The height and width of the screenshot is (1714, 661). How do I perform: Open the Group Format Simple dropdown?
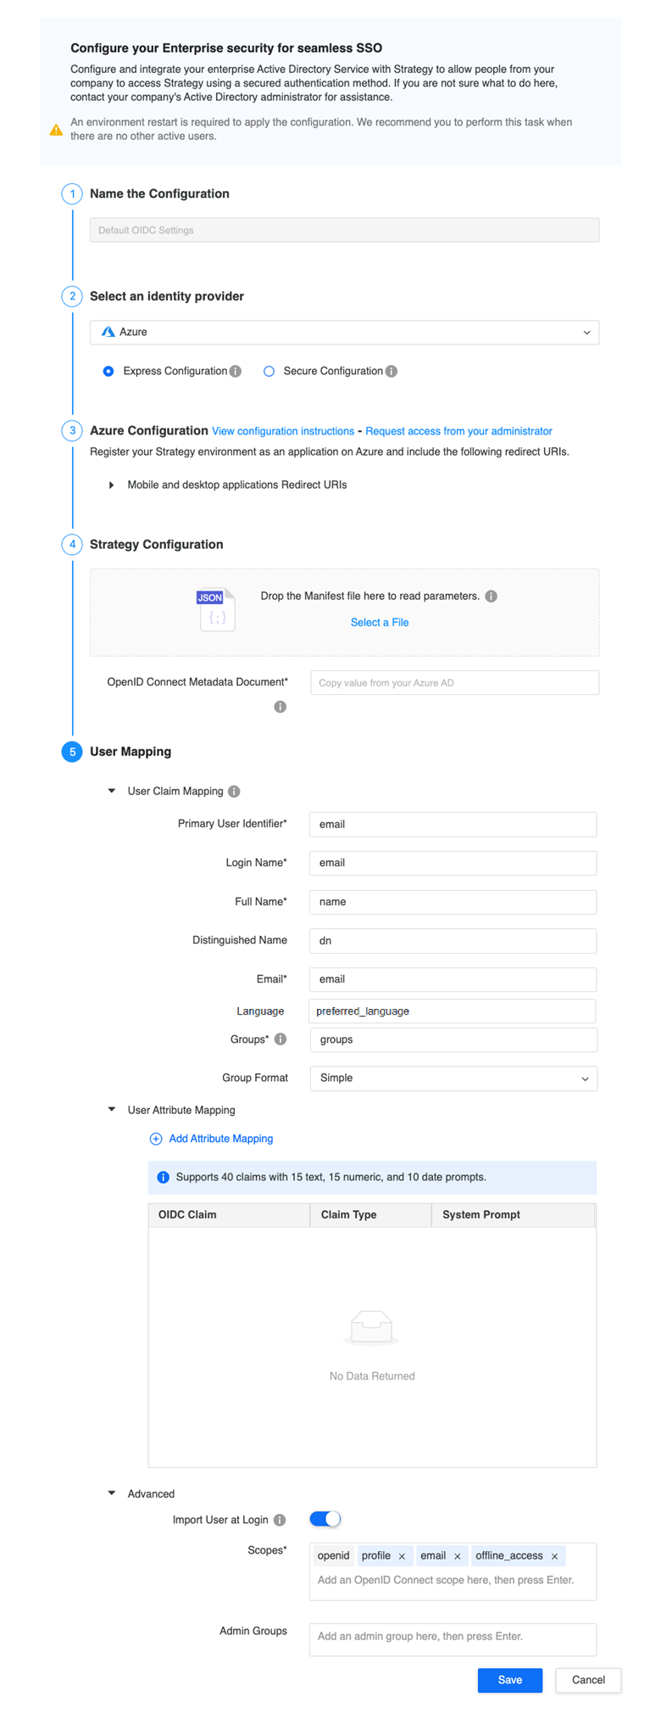[453, 1078]
